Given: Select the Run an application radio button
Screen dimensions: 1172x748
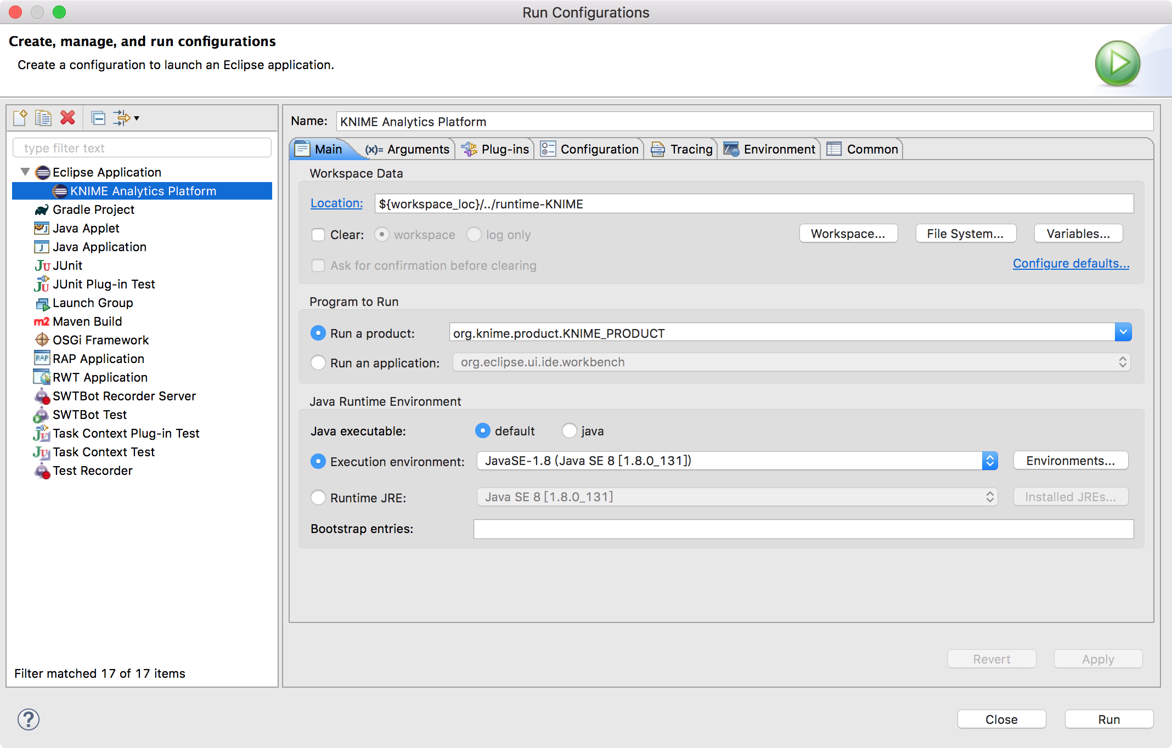Looking at the screenshot, I should (x=318, y=362).
